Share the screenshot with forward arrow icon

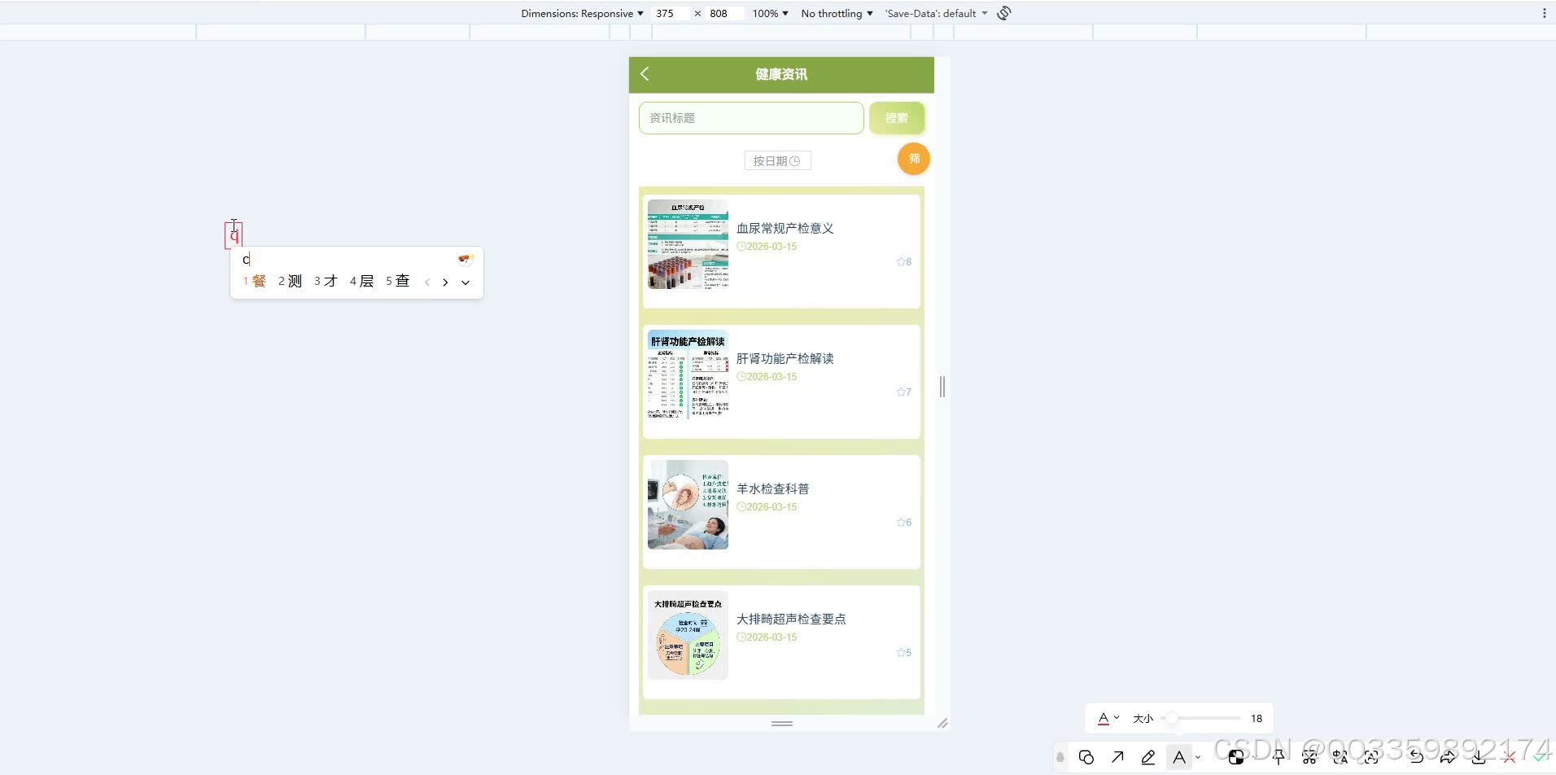[x=1448, y=757]
